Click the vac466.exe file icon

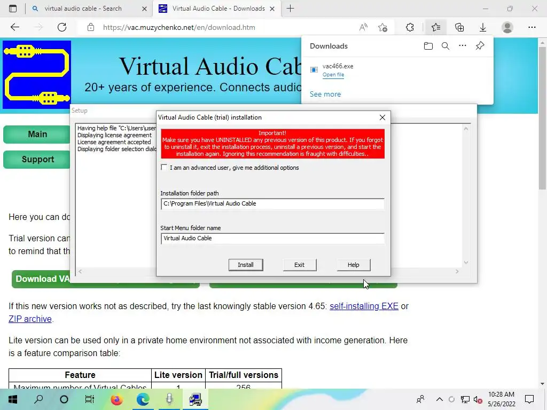314,70
